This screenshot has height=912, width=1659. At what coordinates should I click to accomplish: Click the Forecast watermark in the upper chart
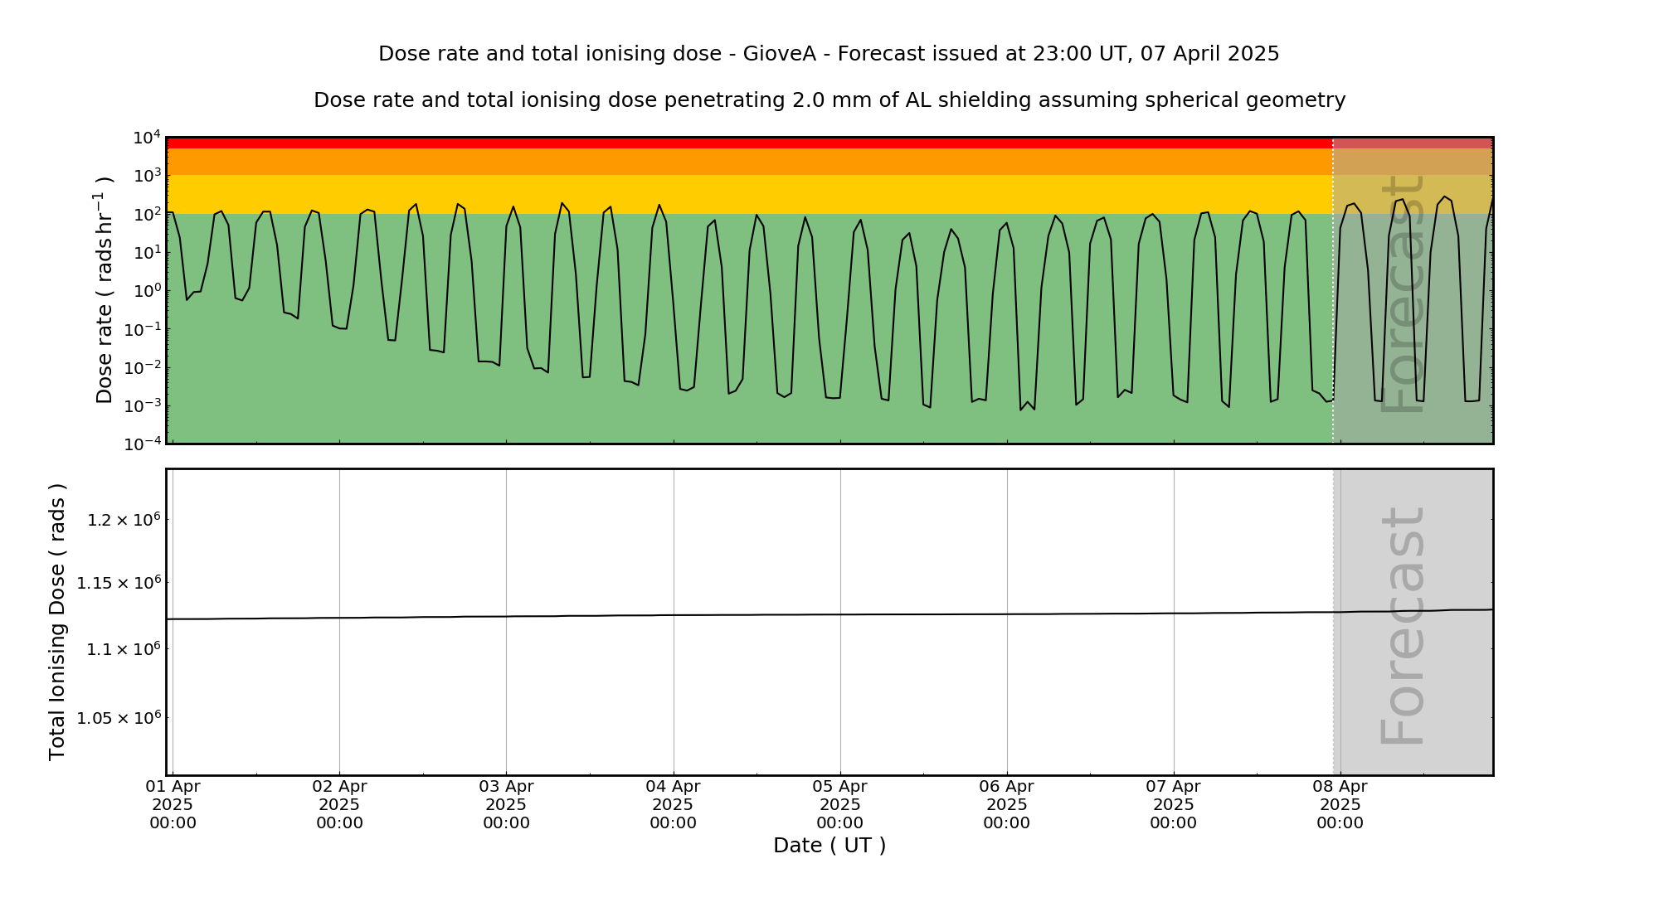tap(1404, 293)
